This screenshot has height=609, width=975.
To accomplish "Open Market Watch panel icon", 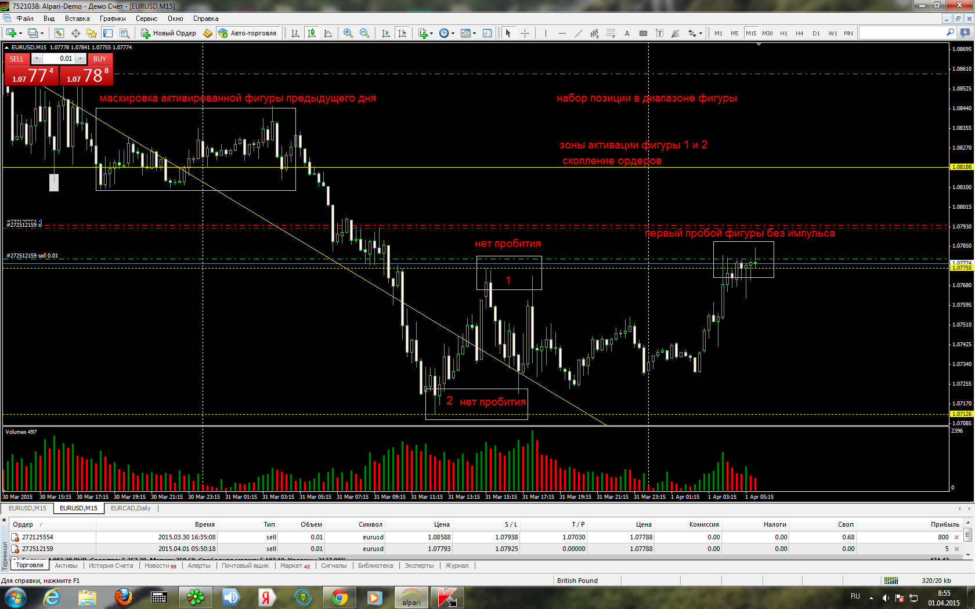I will [x=59, y=33].
